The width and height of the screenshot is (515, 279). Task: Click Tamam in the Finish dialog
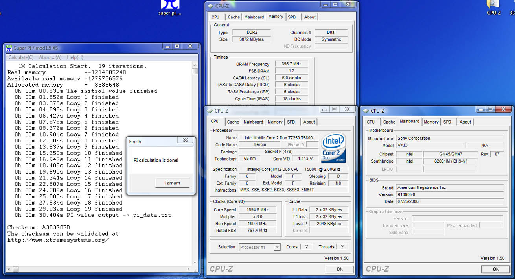click(x=172, y=183)
